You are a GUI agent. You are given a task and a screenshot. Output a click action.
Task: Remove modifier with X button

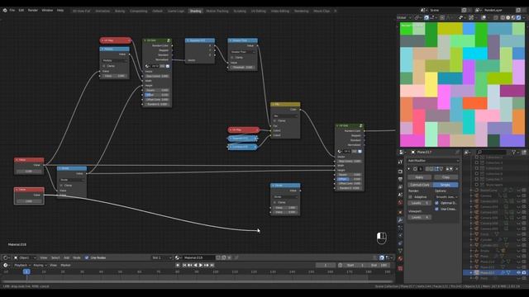click(456, 168)
